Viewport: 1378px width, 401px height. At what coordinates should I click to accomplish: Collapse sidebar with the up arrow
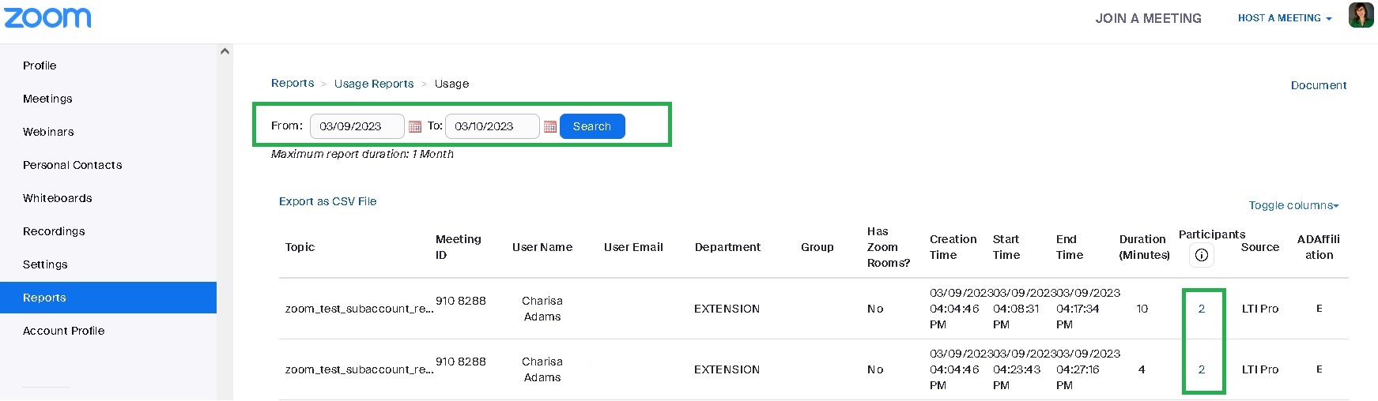click(225, 51)
